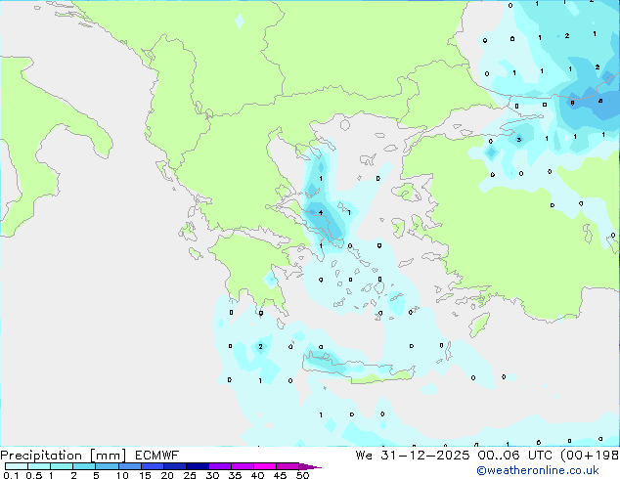Open the weatheronline.co.uk copyright link
Viewport: 620px width, 479px height.
tap(538, 470)
